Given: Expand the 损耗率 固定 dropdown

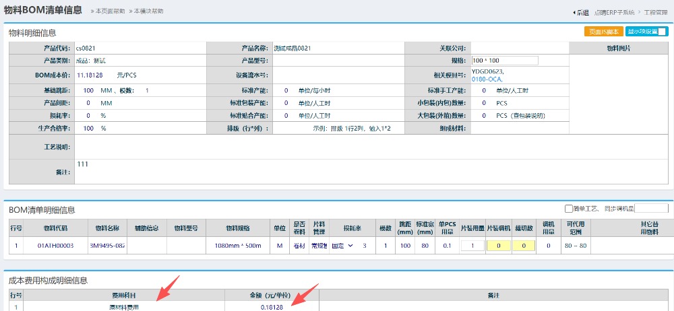Looking at the screenshot, I should pos(343,246).
